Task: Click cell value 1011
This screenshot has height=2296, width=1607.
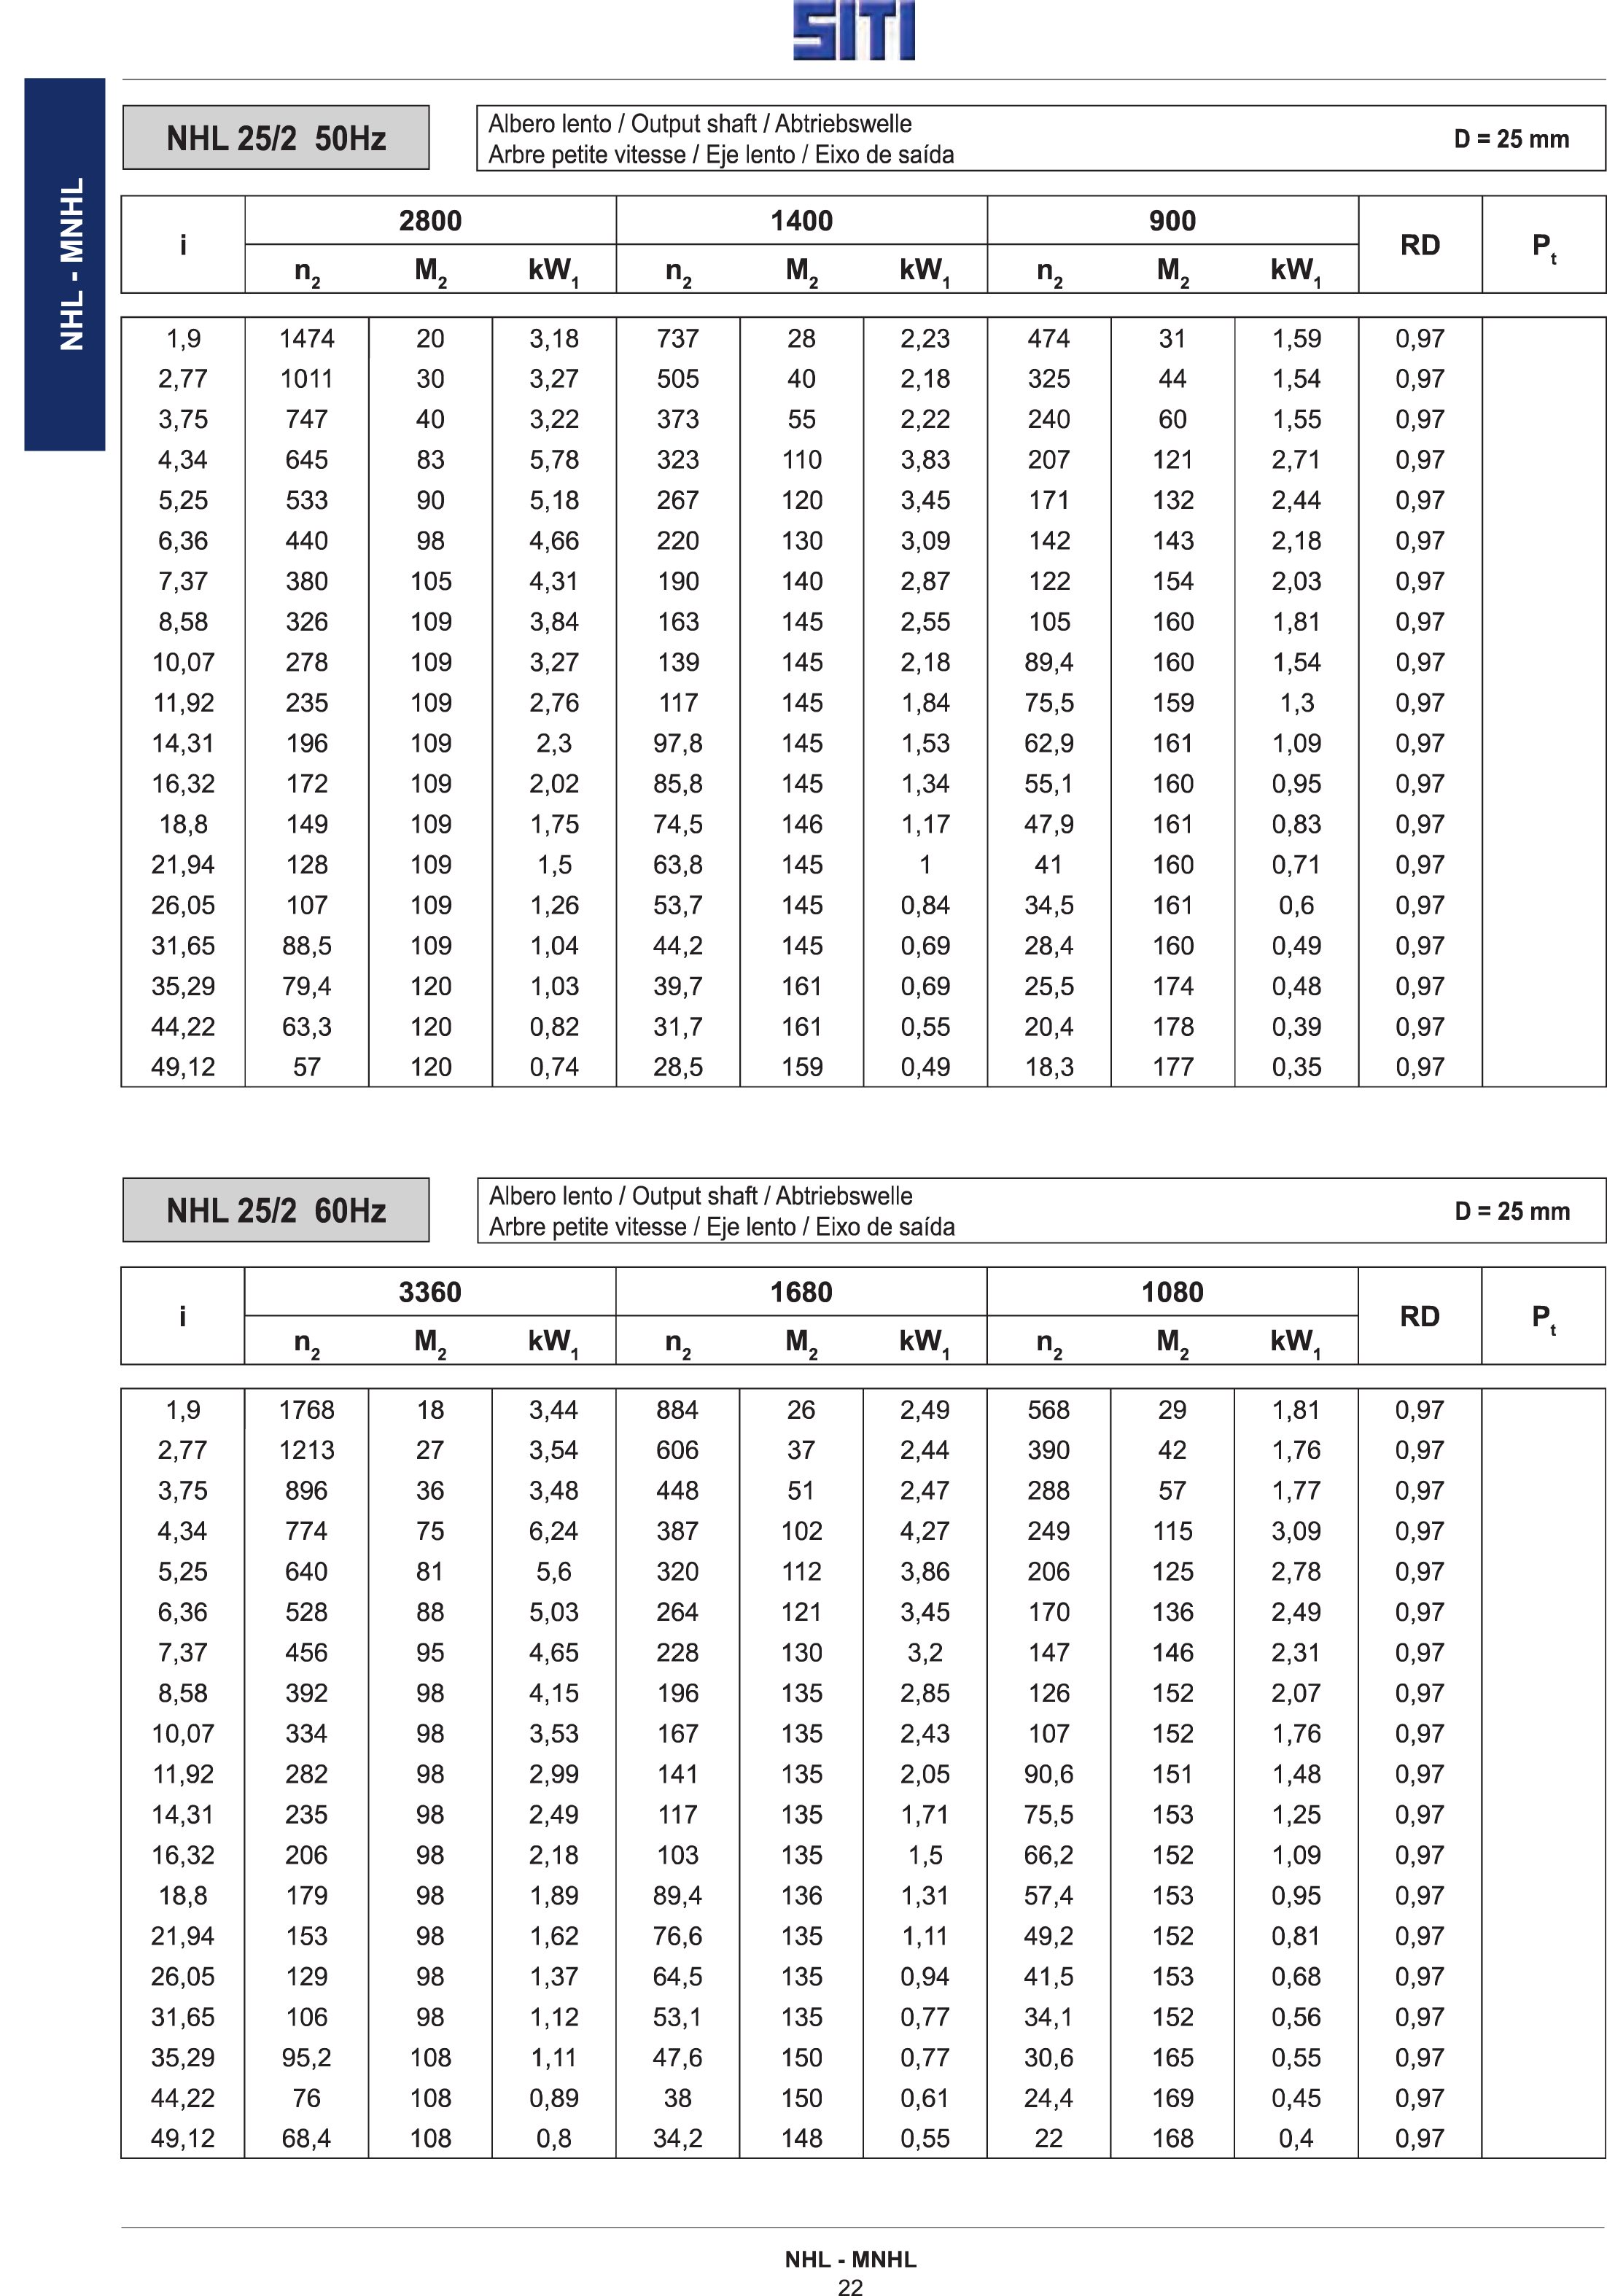Action: point(307,379)
